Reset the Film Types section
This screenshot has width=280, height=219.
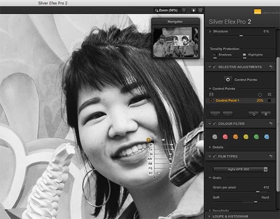click(x=271, y=156)
